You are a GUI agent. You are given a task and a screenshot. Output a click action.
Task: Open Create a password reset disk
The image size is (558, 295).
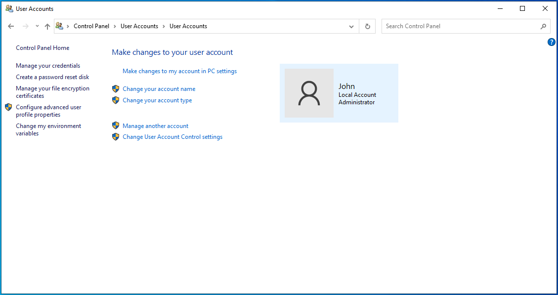(52, 77)
